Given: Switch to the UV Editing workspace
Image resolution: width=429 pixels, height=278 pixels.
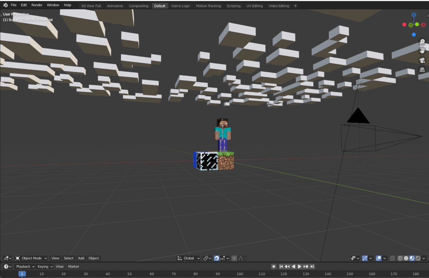Looking at the screenshot, I should (255, 6).
